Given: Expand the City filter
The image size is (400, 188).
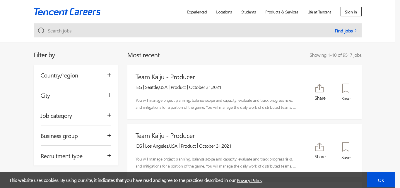Looking at the screenshot, I should (x=109, y=95).
